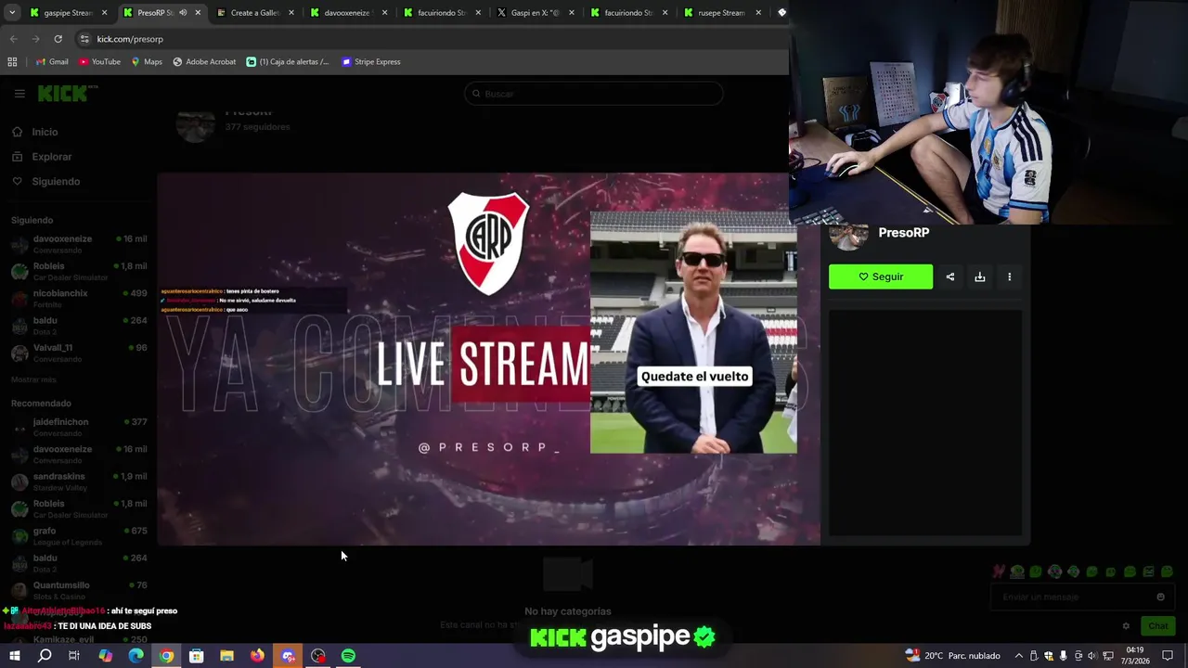Open the Stripe Express bookmark
Image resolution: width=1188 pixels, height=668 pixels.
click(x=371, y=62)
